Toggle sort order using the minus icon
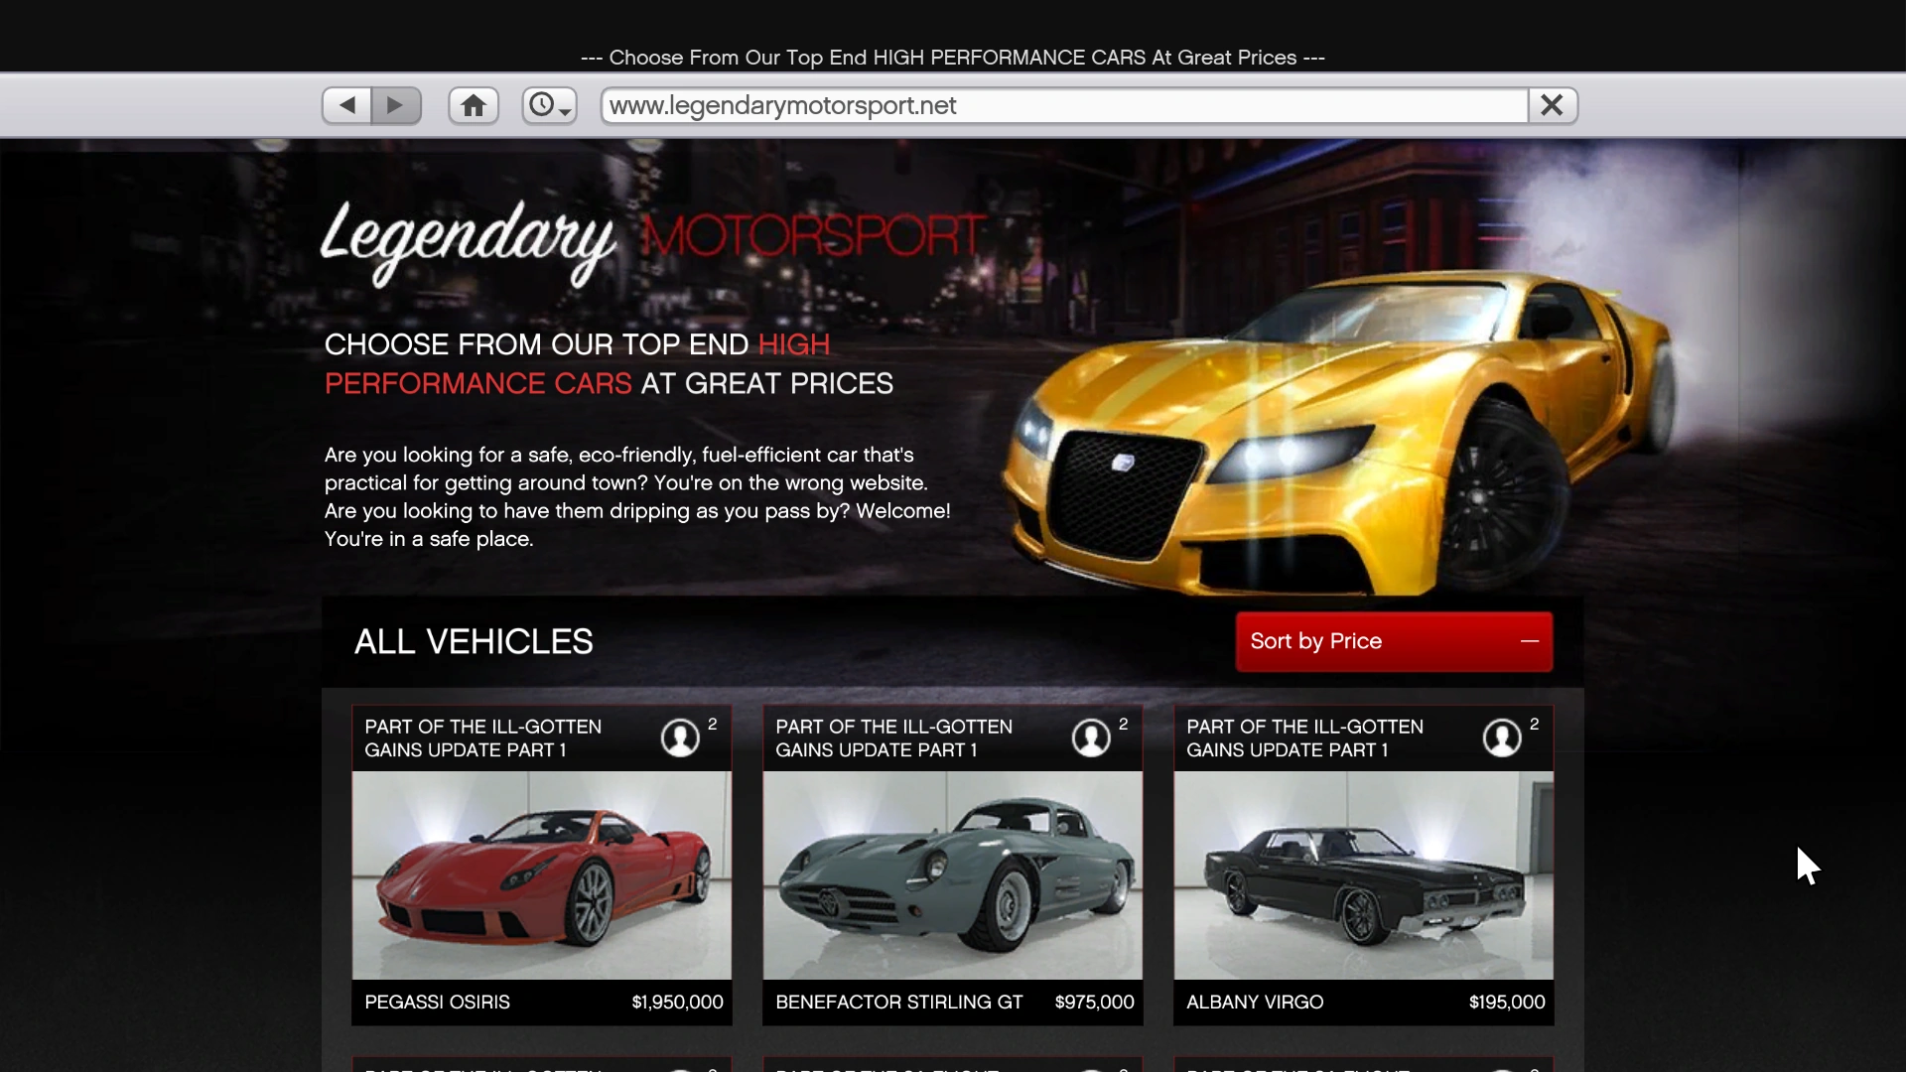The height and width of the screenshot is (1072, 1906). click(1529, 641)
